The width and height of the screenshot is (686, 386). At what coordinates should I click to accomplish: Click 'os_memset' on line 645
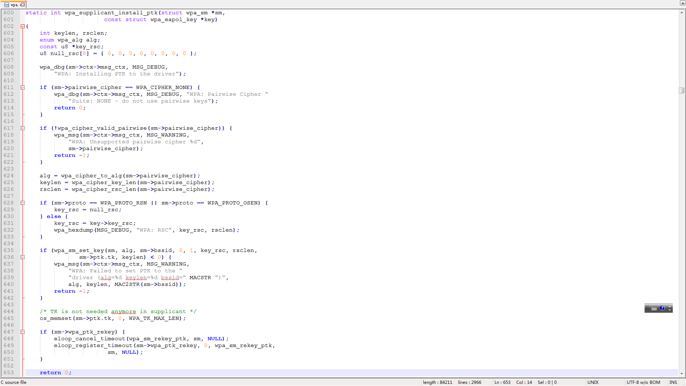(55, 318)
